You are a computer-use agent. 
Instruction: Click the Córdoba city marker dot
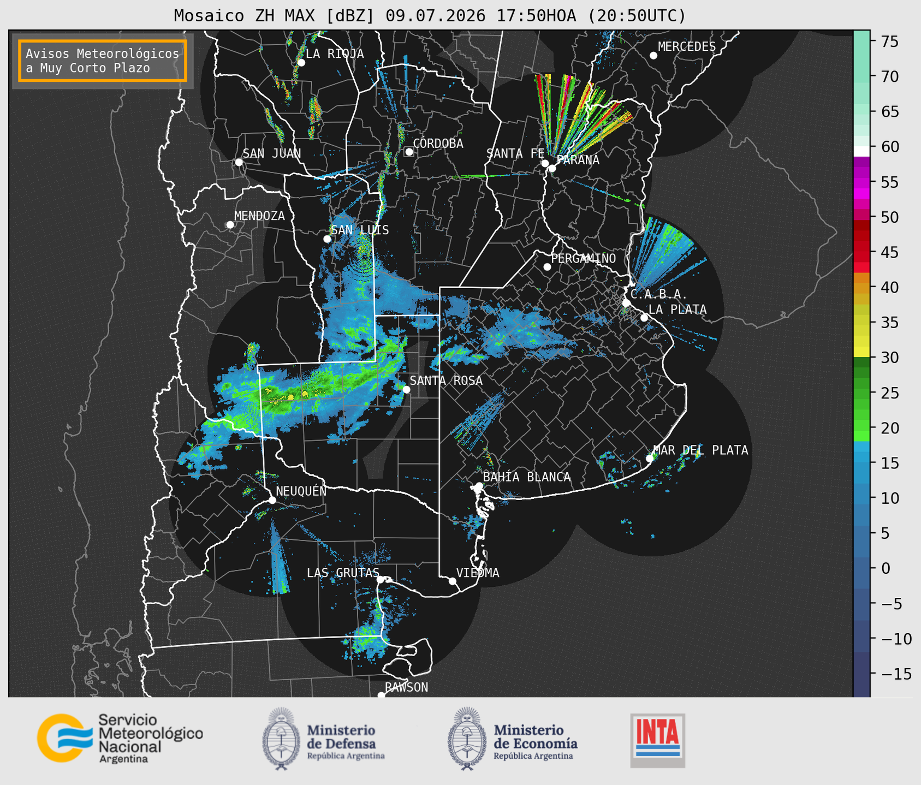point(409,152)
